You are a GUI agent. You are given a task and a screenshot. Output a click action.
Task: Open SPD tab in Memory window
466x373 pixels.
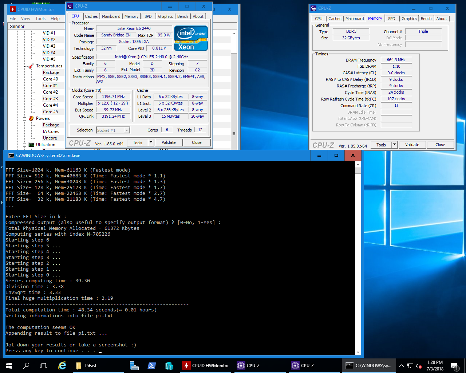click(x=392, y=19)
